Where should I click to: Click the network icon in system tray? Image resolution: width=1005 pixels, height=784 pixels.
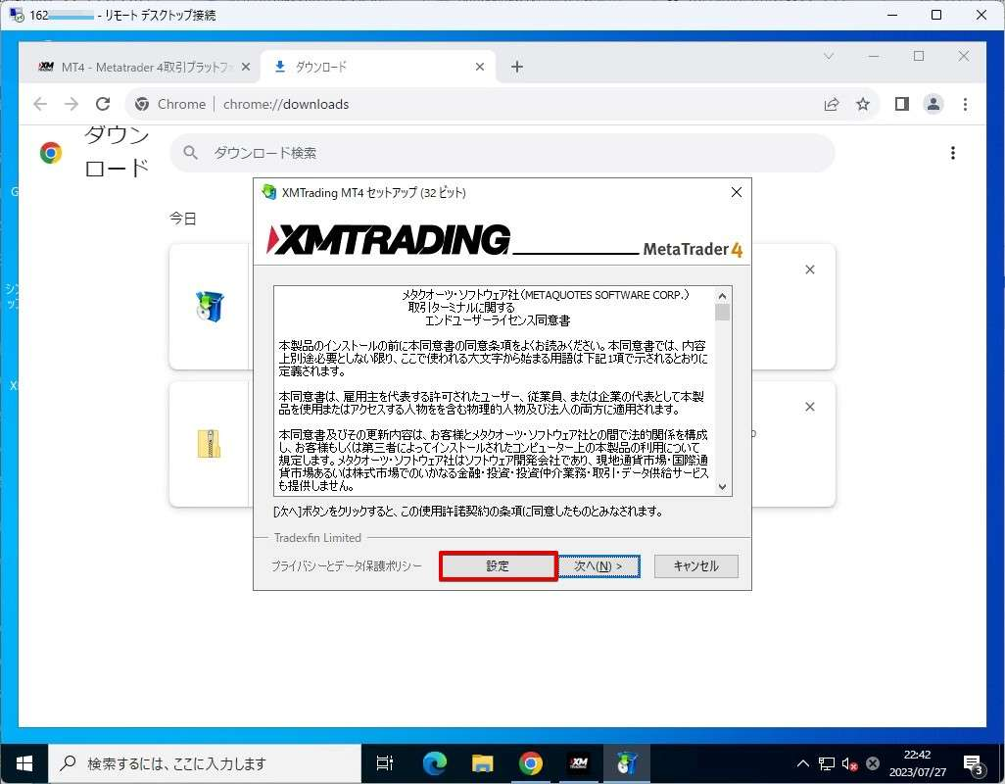[827, 763]
